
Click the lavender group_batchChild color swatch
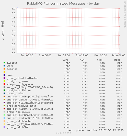[x=4, y=127]
